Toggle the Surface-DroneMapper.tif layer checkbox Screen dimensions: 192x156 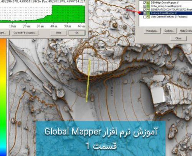145,13
